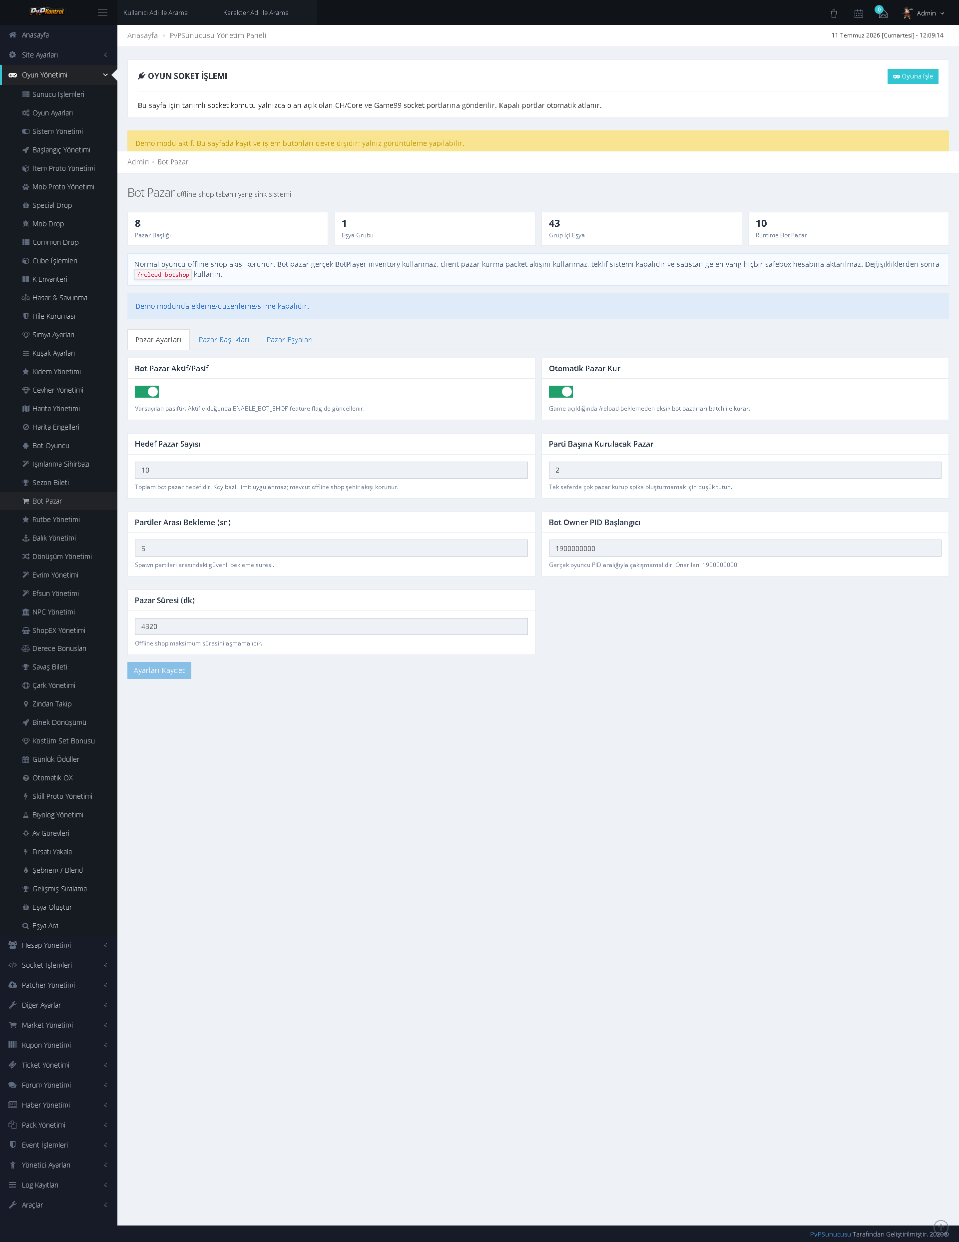Toggle Bot Pazar Aktif/Pasif switch
Image resolution: width=959 pixels, height=1242 pixels.
[147, 392]
